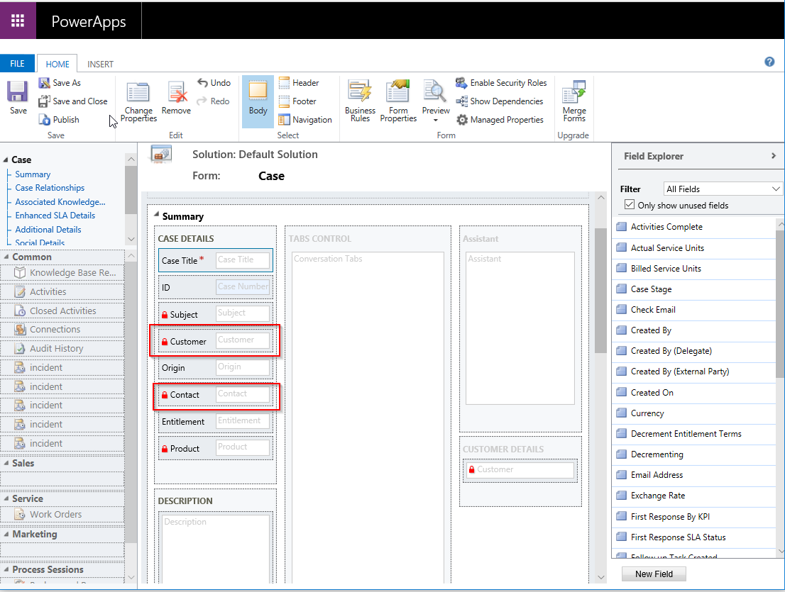Select Save and Close

pos(73,101)
